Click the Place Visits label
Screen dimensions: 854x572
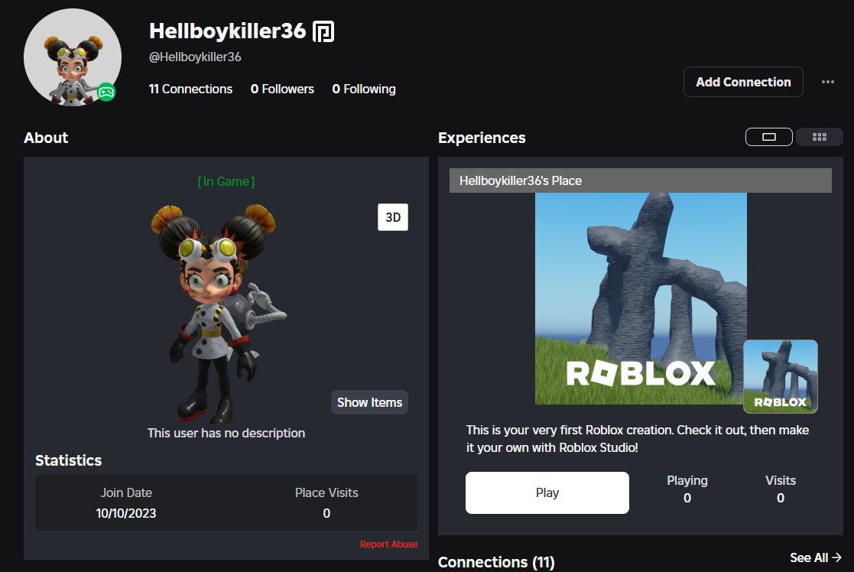coord(326,492)
